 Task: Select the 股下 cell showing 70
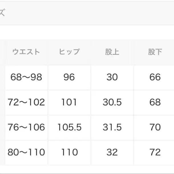(x=155, y=127)
